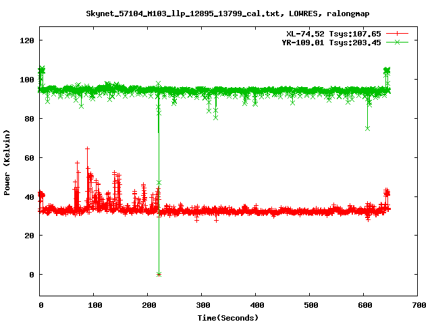
Task: Click the red XL legend line sample
Action: [397, 34]
